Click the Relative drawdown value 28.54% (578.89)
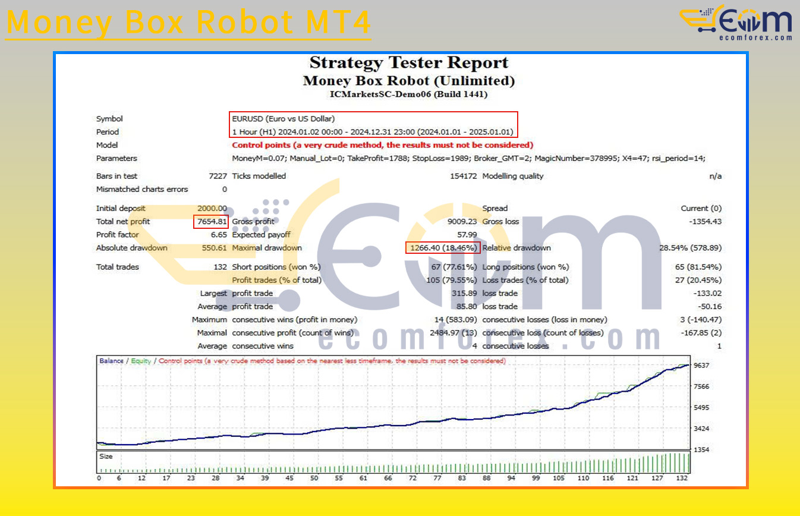The width and height of the screenshot is (800, 516). point(691,248)
